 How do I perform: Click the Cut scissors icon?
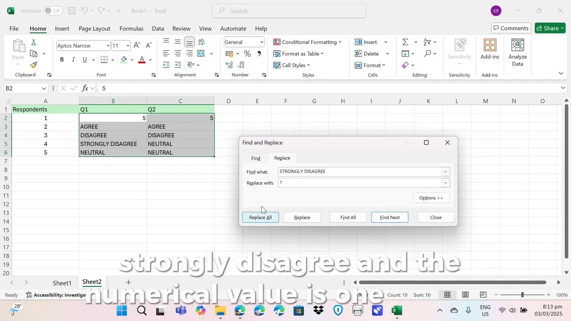tap(33, 42)
